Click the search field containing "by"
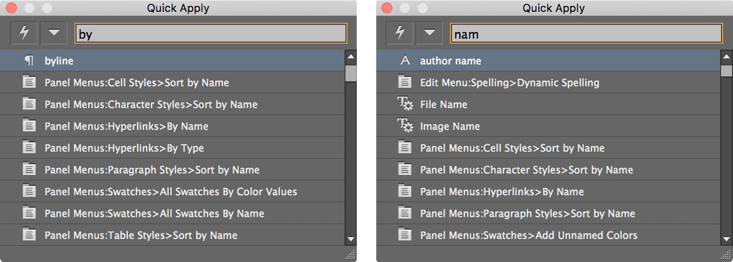The image size is (733, 262). [211, 33]
